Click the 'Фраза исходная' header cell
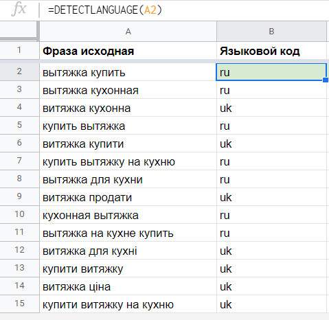 click(128, 51)
